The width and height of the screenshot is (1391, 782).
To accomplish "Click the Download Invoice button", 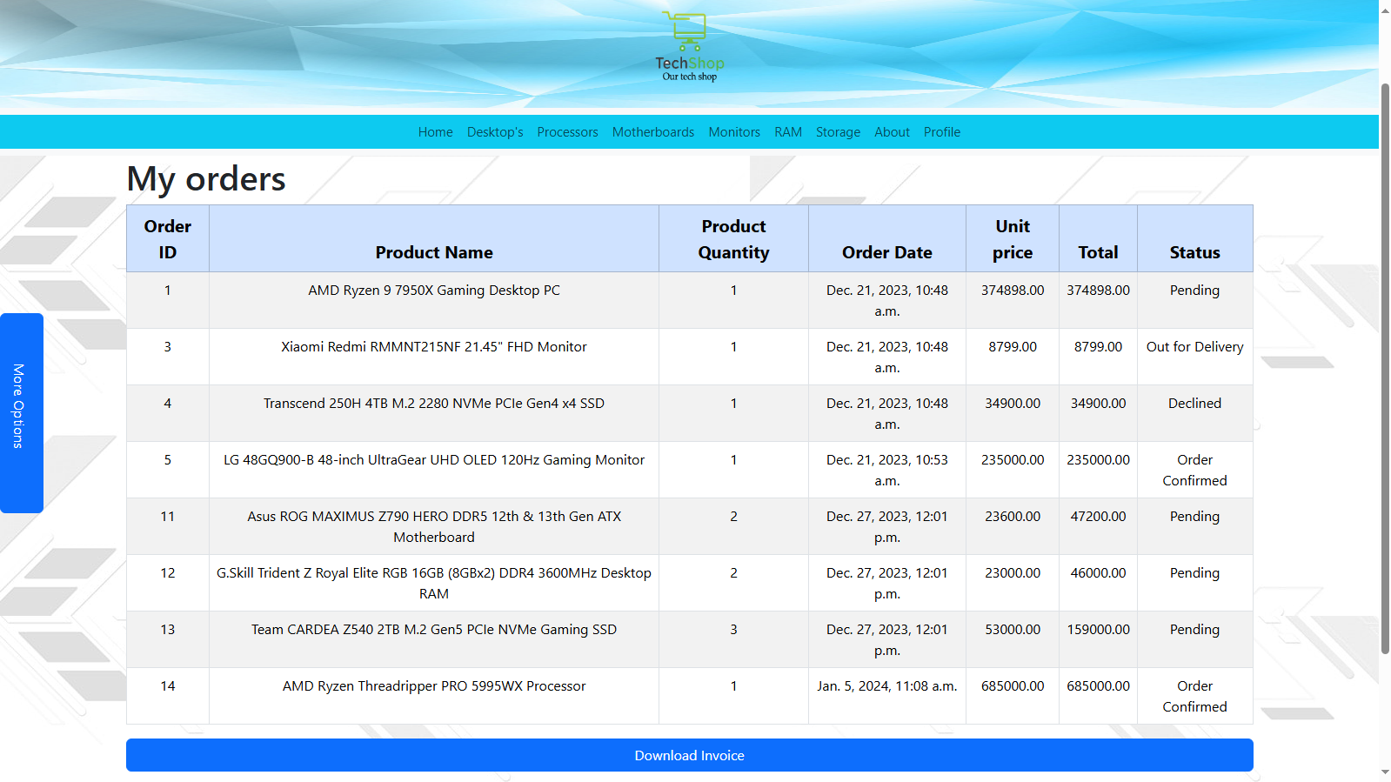I will [x=690, y=755].
